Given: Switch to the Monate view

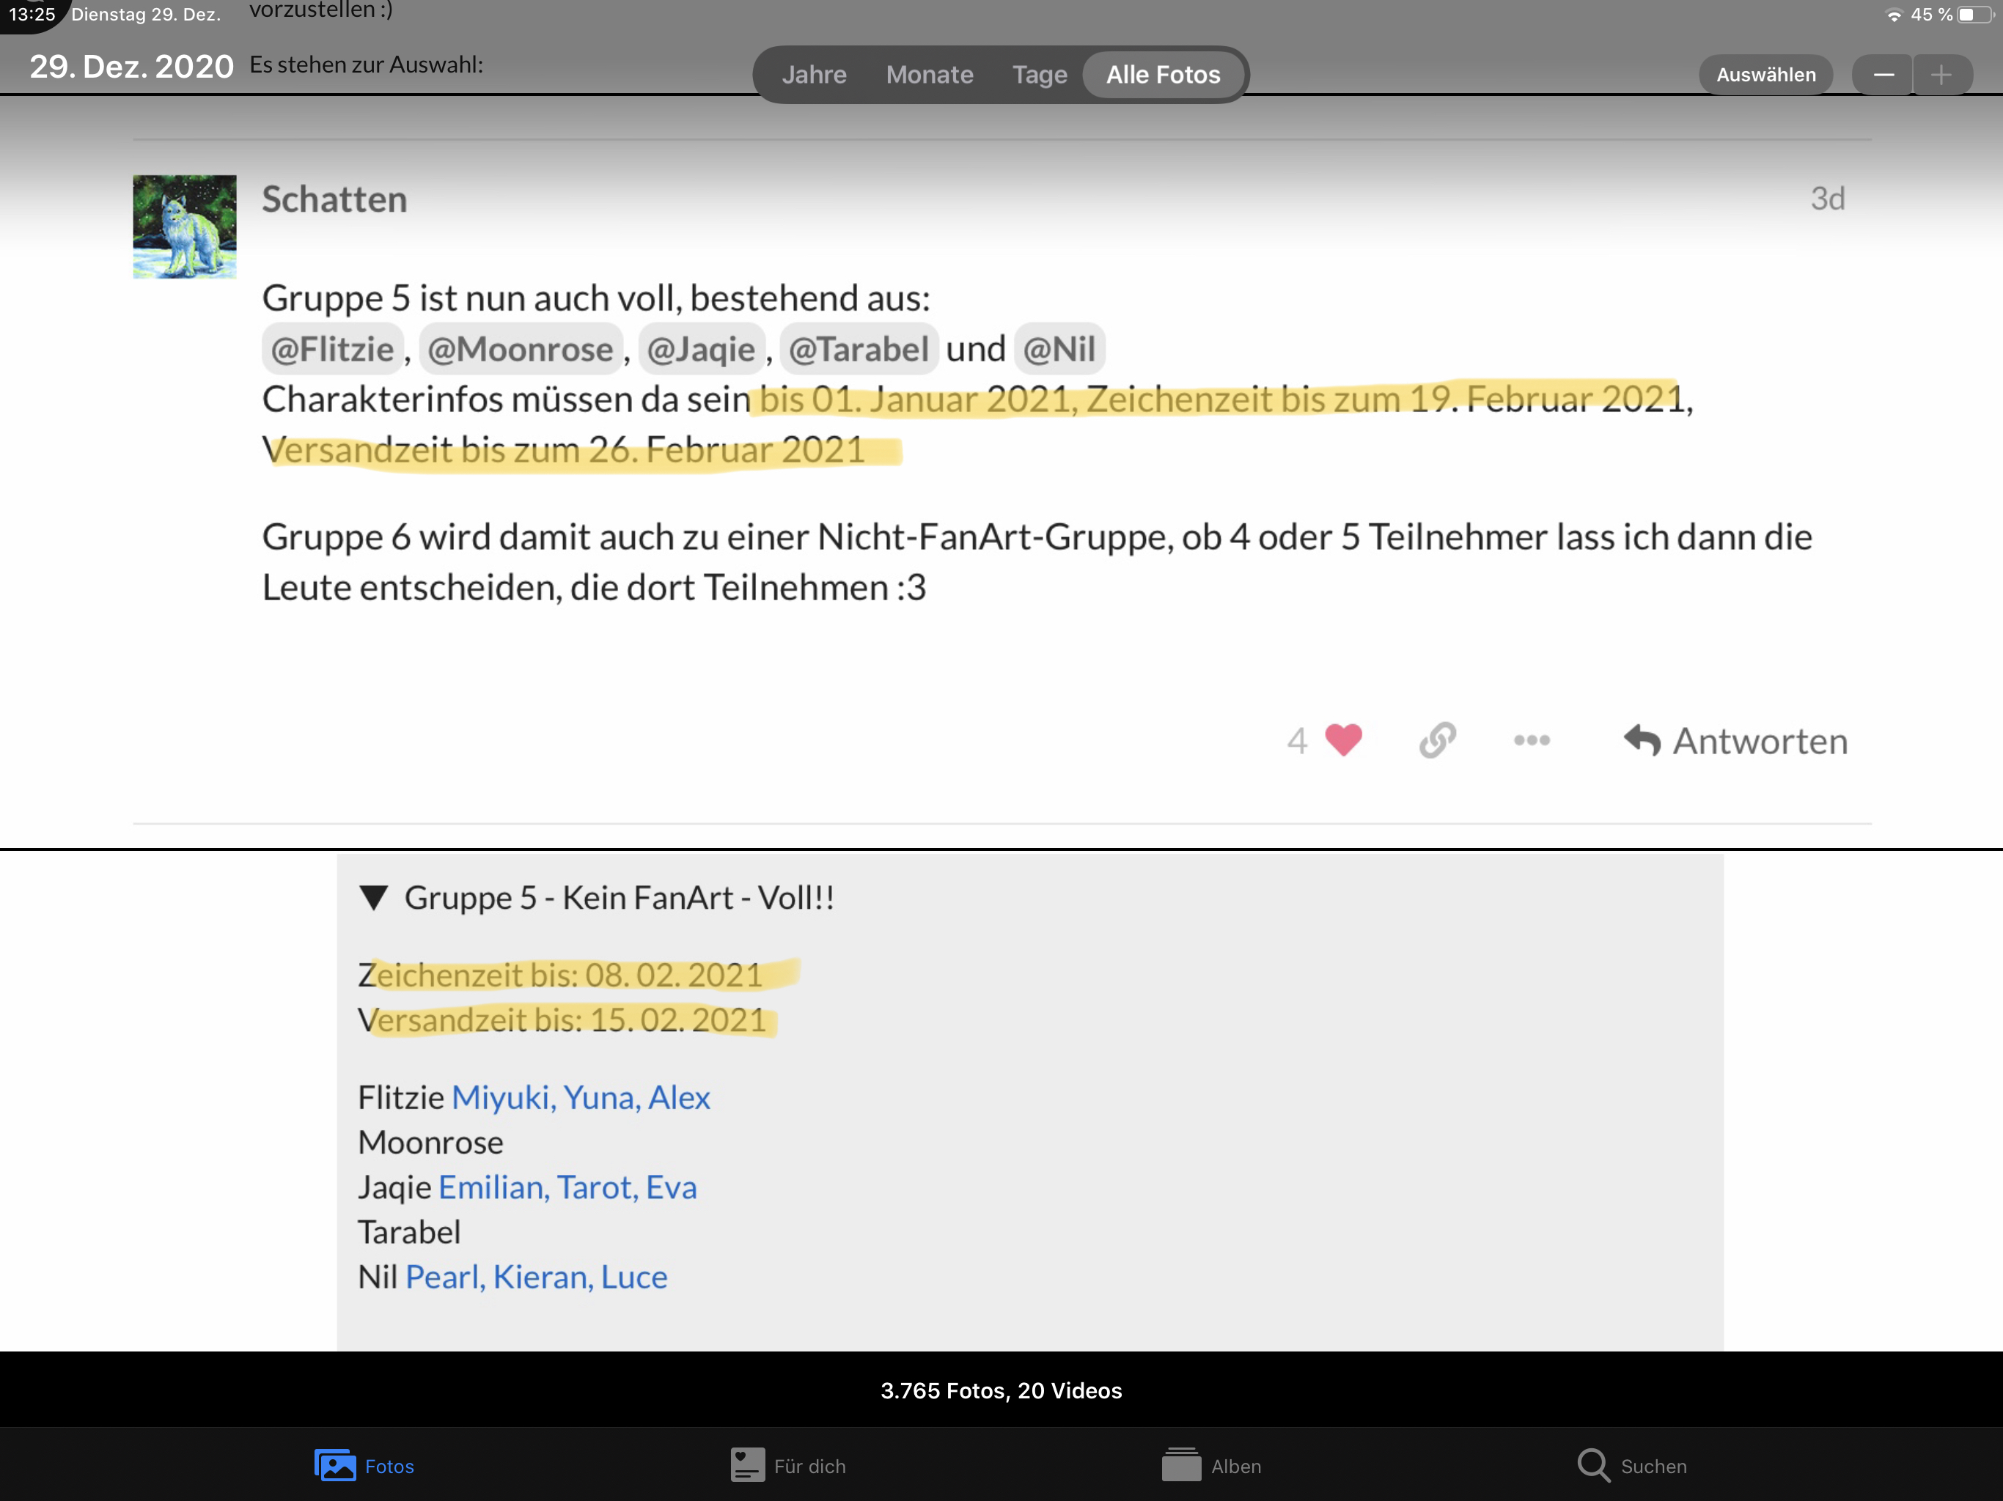Looking at the screenshot, I should 929,74.
